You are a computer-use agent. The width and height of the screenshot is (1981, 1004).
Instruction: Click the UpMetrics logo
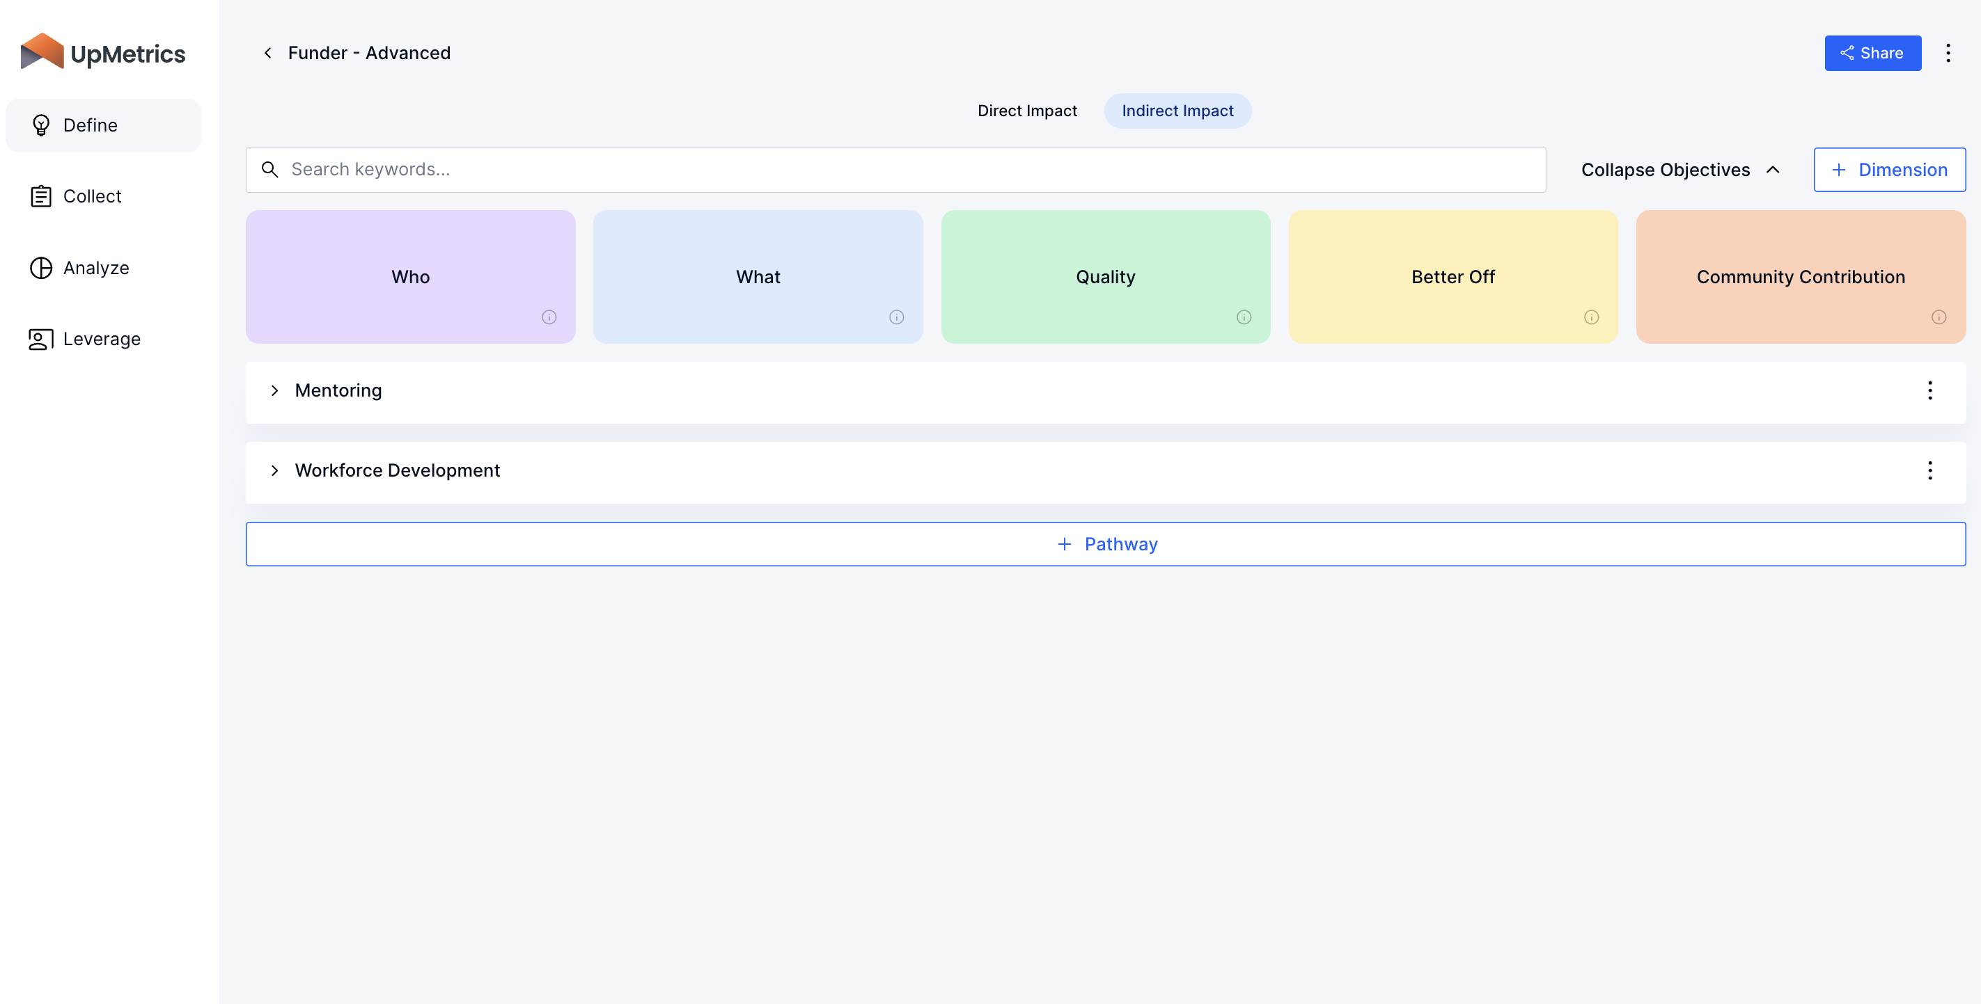pyautogui.click(x=103, y=52)
